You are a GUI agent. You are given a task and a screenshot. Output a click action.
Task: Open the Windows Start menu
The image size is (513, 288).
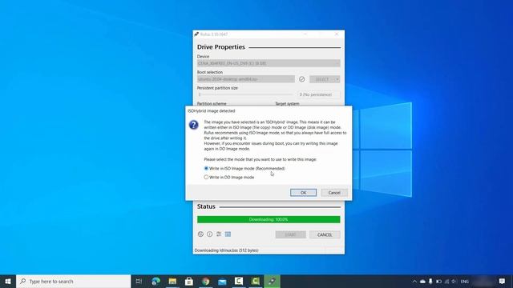point(8,281)
